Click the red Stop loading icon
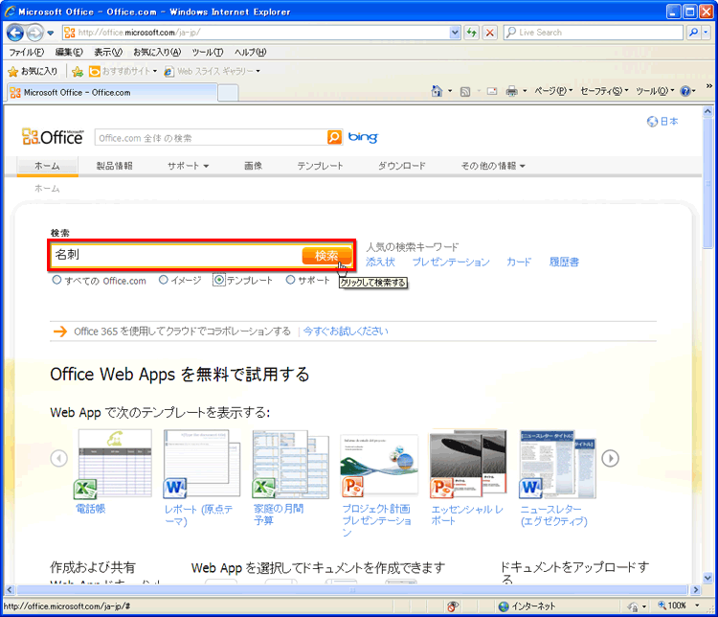The height and width of the screenshot is (617, 718). click(x=490, y=33)
